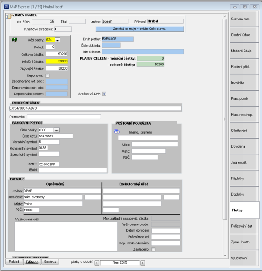262x271 pixels.
Task: Click the Pořadí field
Action: click(50, 47)
